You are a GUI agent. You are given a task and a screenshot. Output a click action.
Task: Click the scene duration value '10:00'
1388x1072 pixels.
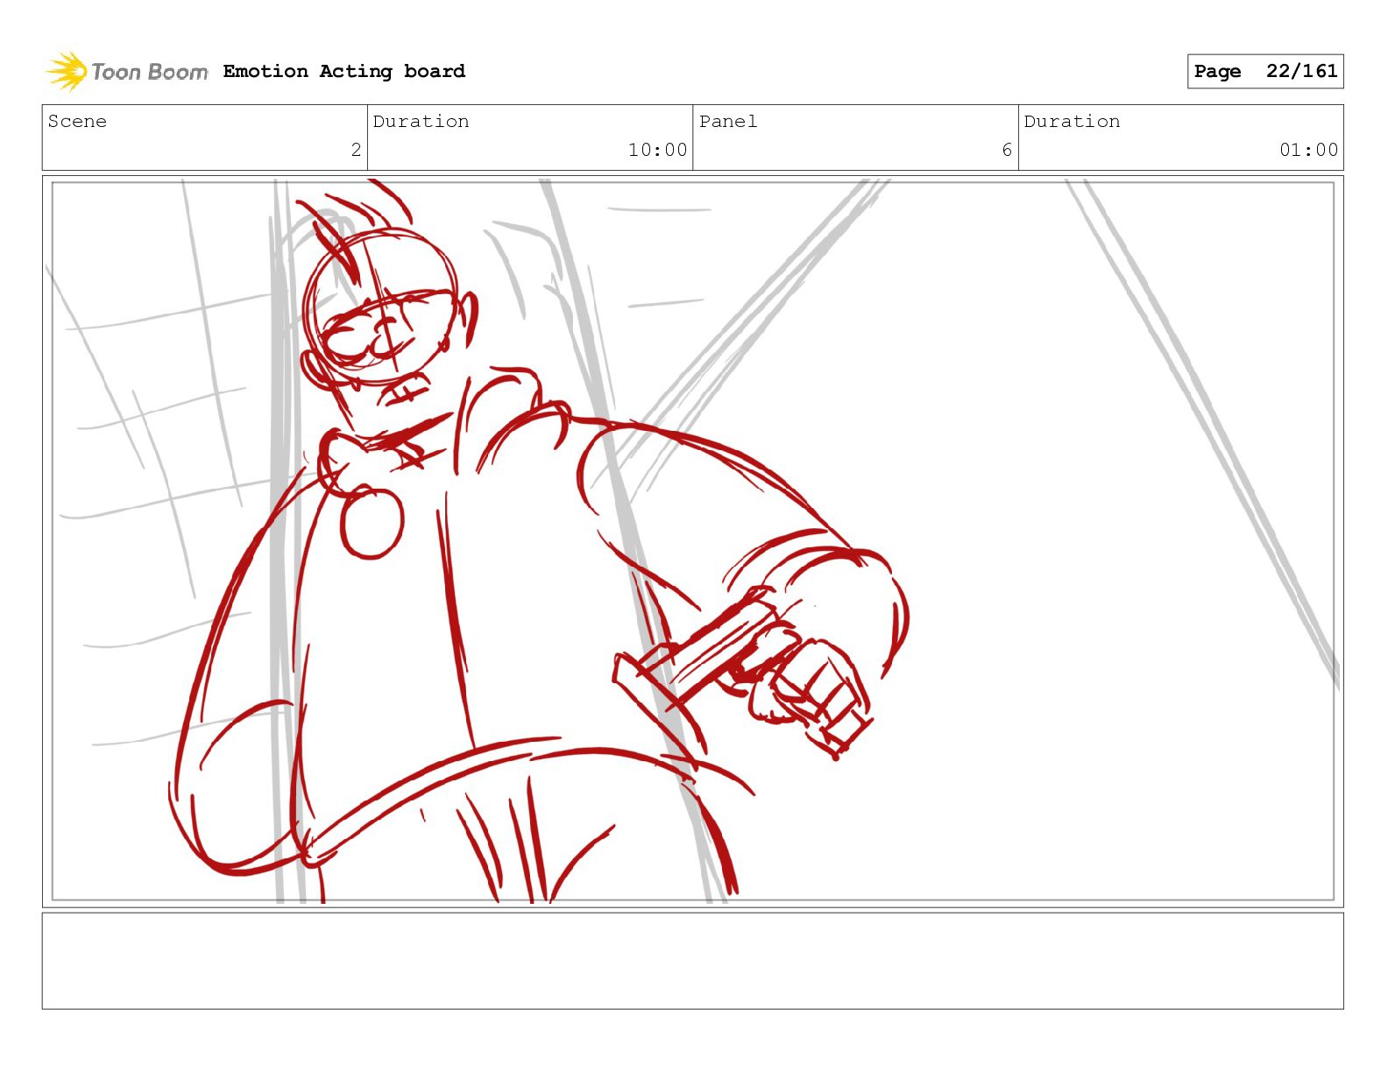pos(657,150)
